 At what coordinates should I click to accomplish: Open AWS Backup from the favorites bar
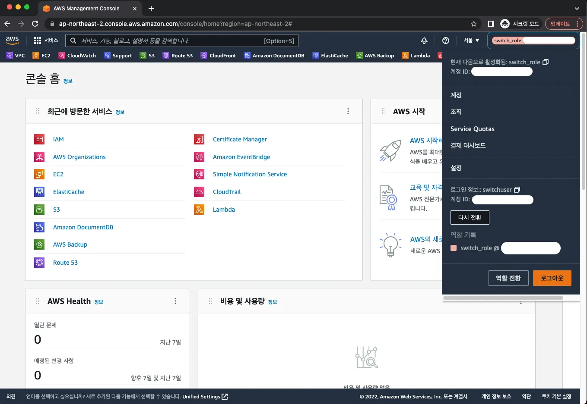(375, 56)
